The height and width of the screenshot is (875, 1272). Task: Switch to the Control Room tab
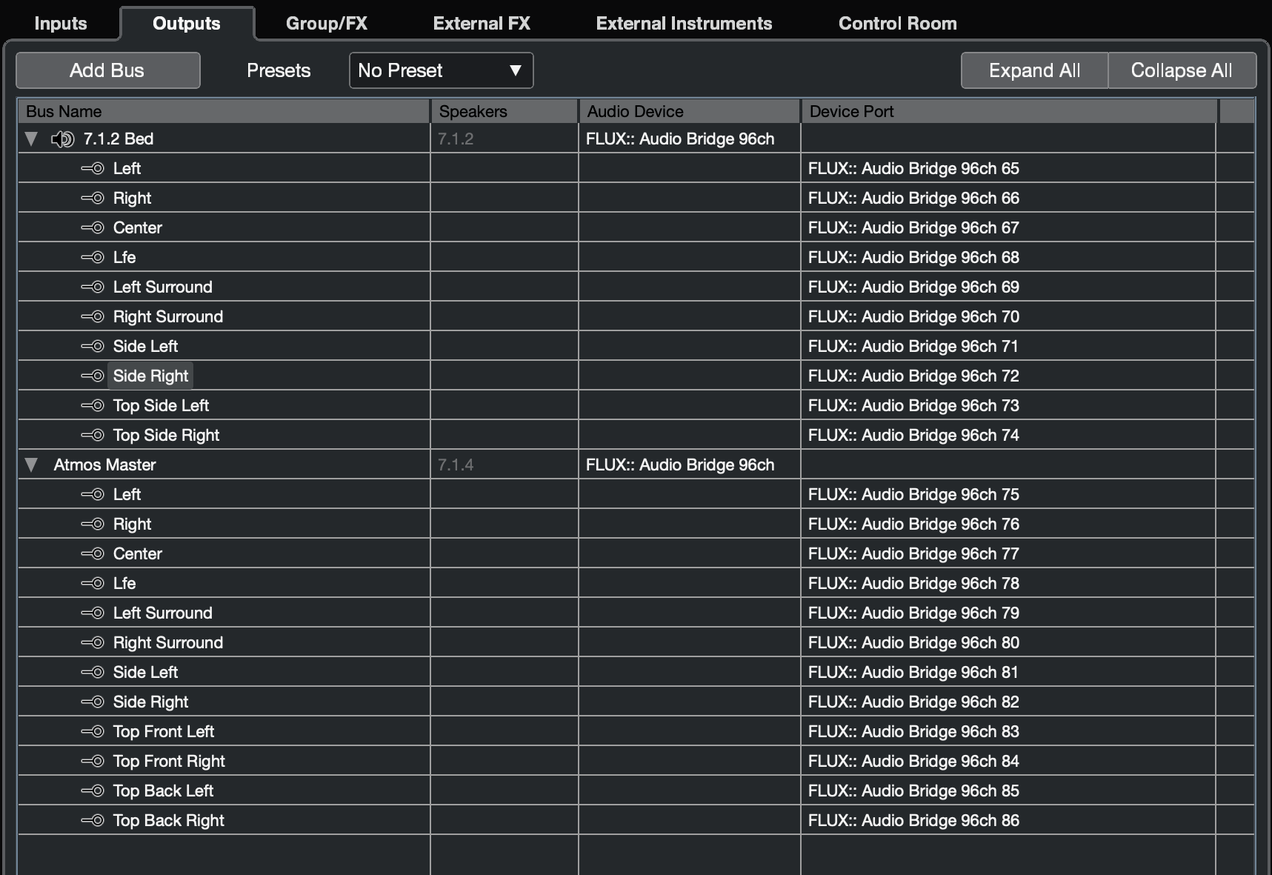[x=897, y=24]
